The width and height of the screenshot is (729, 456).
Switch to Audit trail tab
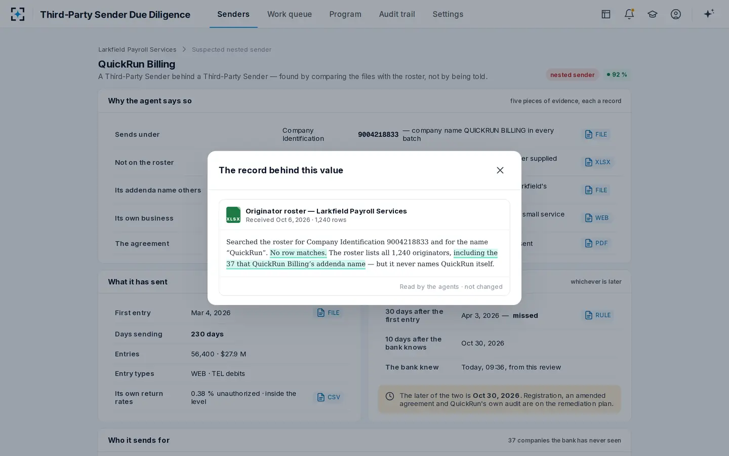397,14
